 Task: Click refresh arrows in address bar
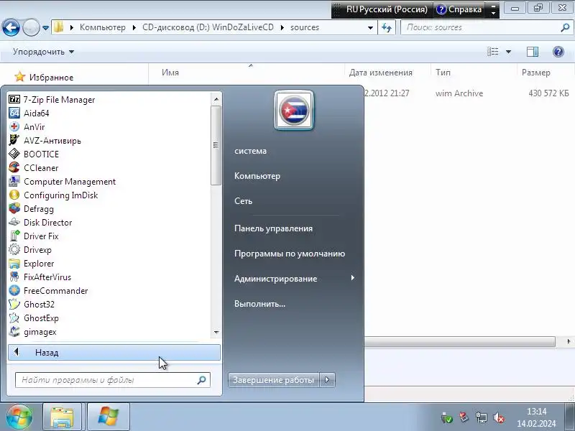(x=387, y=27)
